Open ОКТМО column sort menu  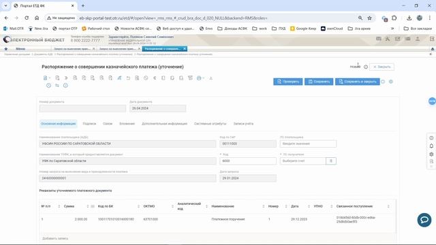172,206
